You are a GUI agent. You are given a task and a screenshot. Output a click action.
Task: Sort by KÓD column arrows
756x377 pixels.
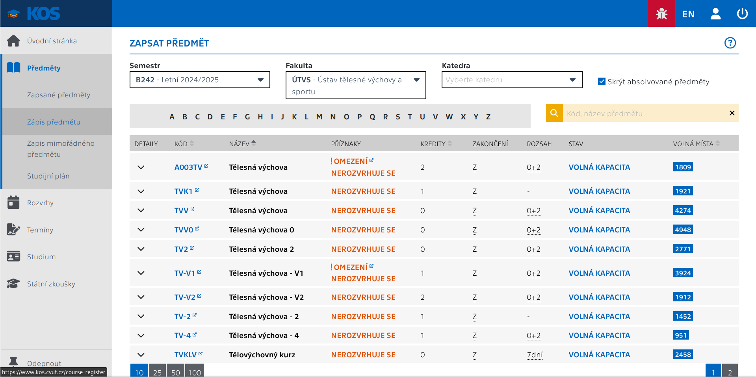[x=192, y=143]
